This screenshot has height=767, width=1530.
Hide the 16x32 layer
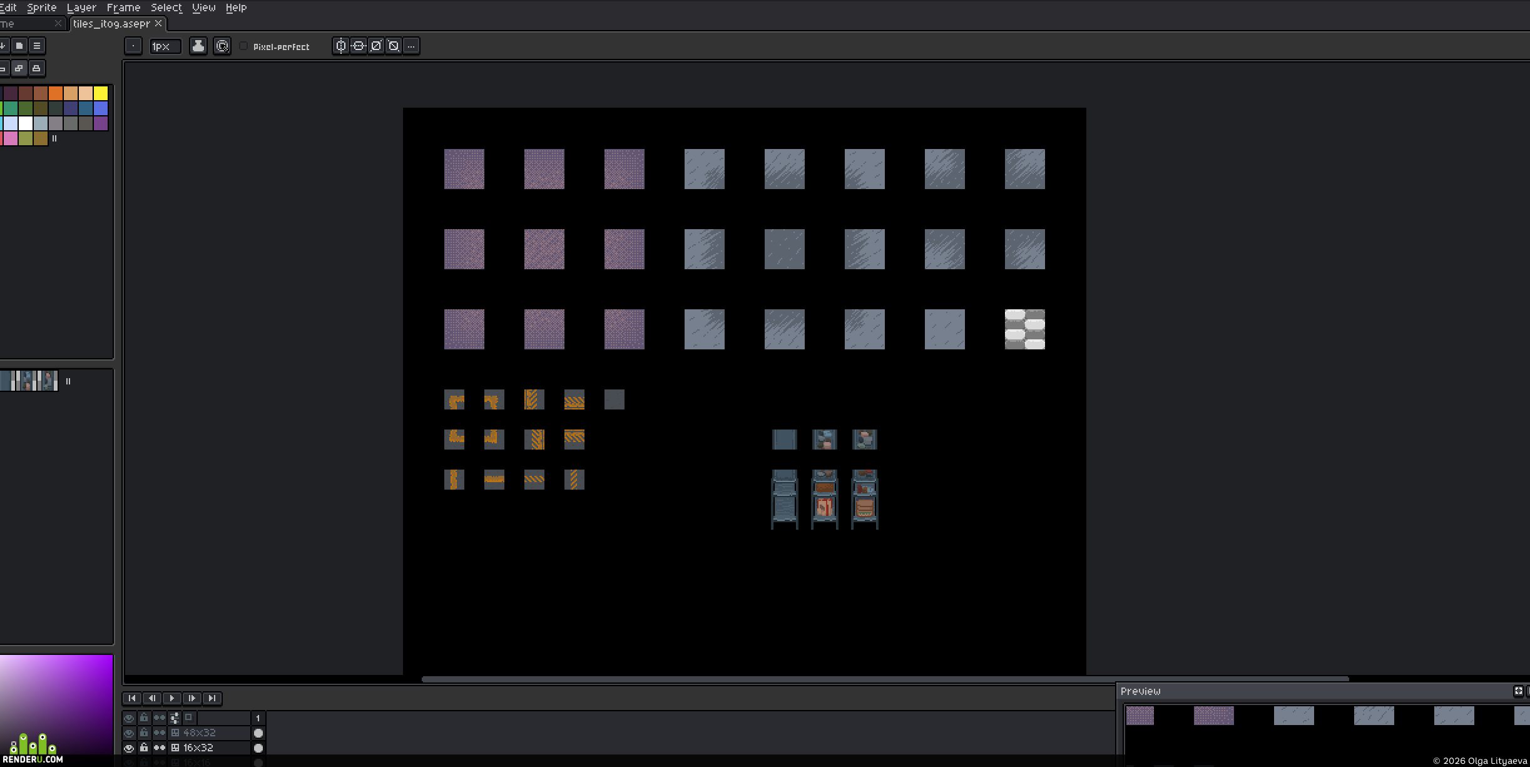129,748
